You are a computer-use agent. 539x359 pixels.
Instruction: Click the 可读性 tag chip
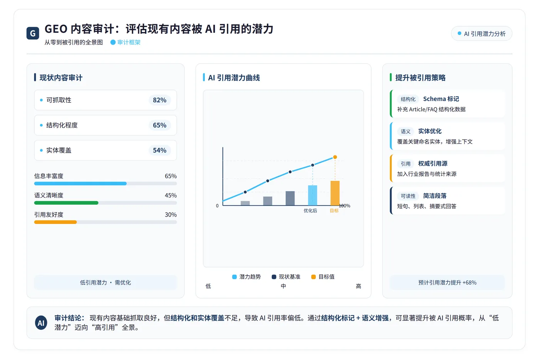[x=408, y=196]
